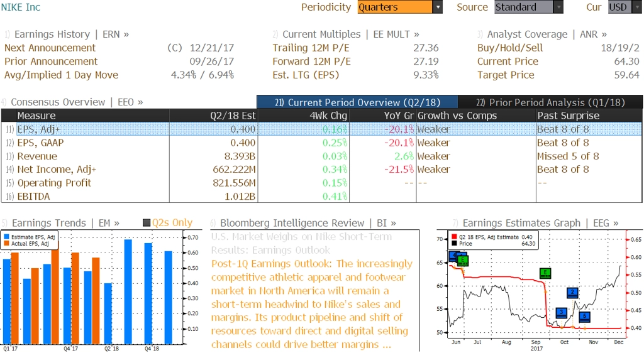The height and width of the screenshot is (353, 644).
Task: Click the Trailing 12M P/E value 27.36
Action: pyautogui.click(x=426, y=48)
